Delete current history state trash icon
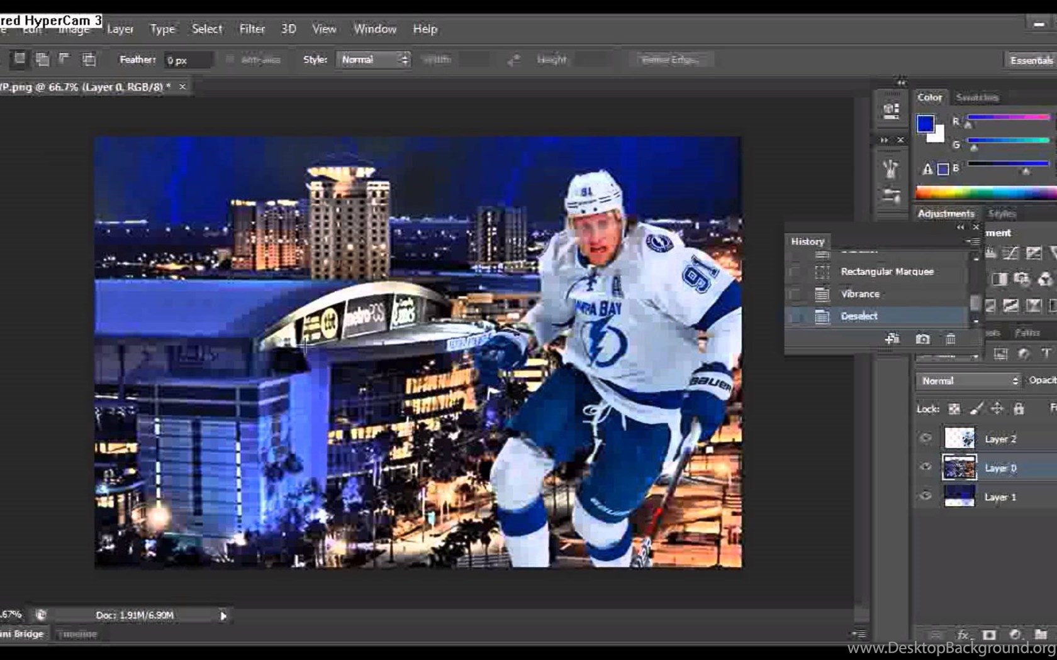The image size is (1057, 660). pyautogui.click(x=951, y=339)
